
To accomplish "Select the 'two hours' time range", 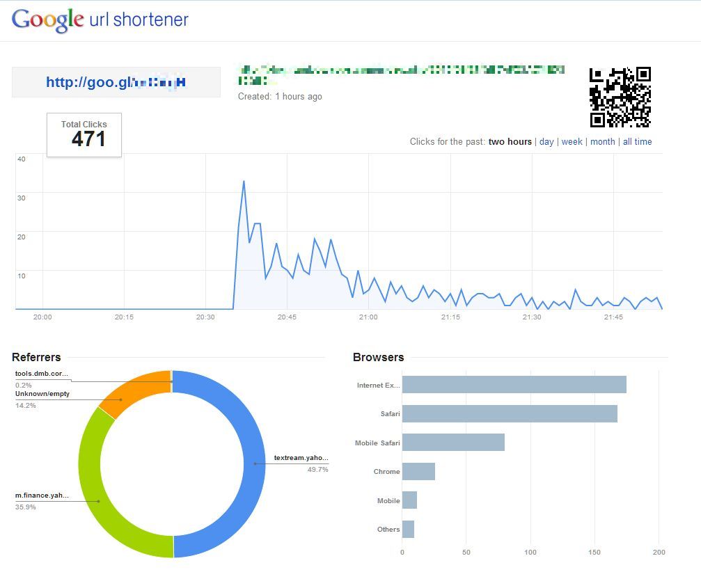I will (510, 142).
